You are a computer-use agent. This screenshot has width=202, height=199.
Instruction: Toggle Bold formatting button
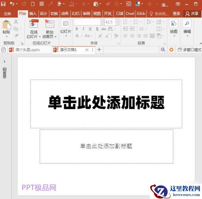tap(77, 29)
